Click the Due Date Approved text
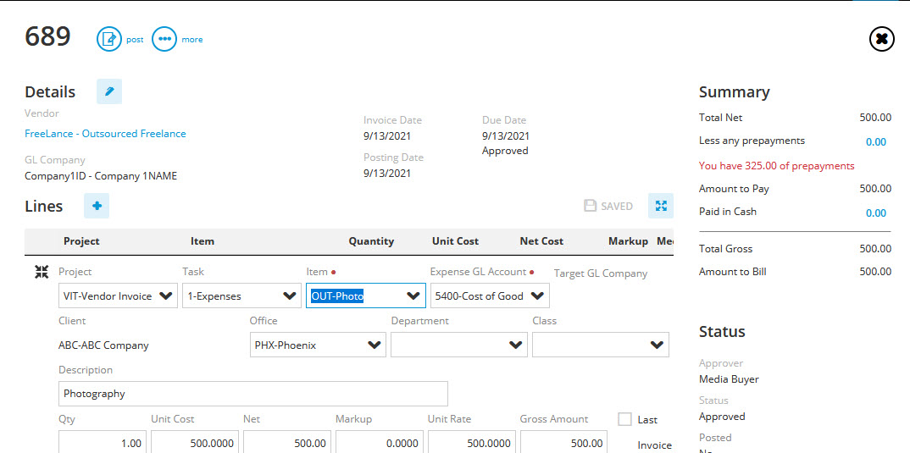 (x=505, y=151)
